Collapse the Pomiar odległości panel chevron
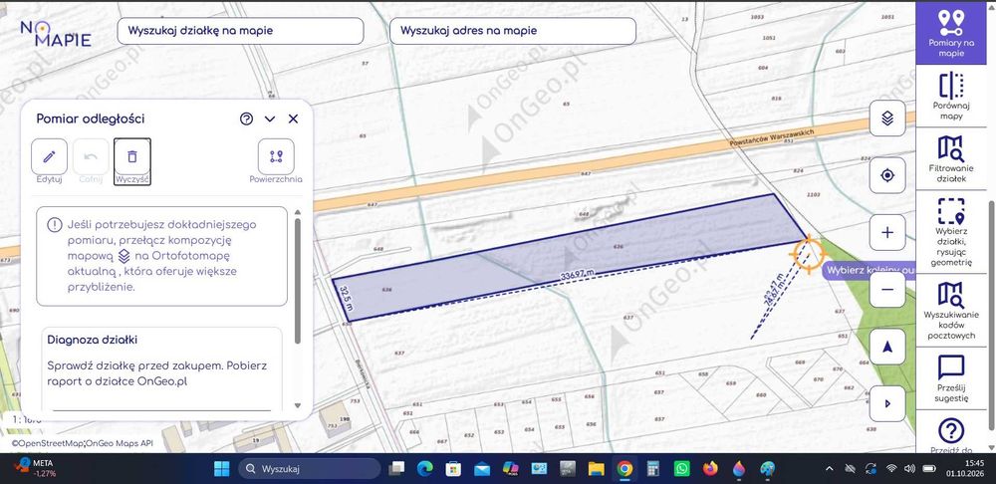The image size is (996, 484). pos(270,119)
